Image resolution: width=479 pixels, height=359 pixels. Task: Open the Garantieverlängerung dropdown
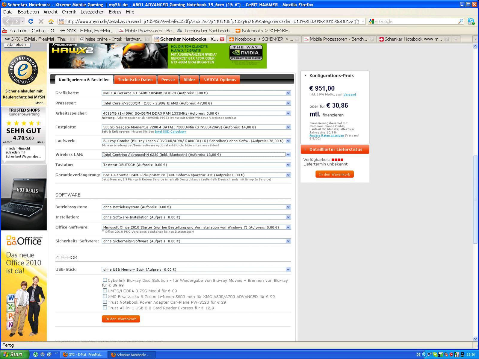[196, 175]
